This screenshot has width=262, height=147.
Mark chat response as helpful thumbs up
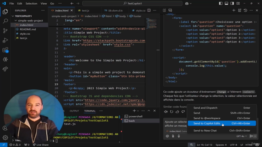[177, 111]
